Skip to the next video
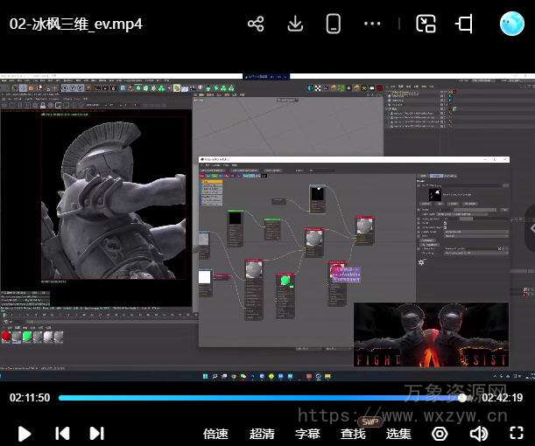Screen dimensions: 535x446 [x=97, y=433]
